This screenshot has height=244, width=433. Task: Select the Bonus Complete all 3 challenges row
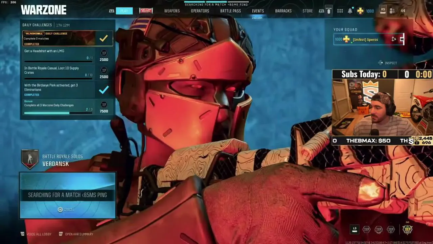point(68,106)
